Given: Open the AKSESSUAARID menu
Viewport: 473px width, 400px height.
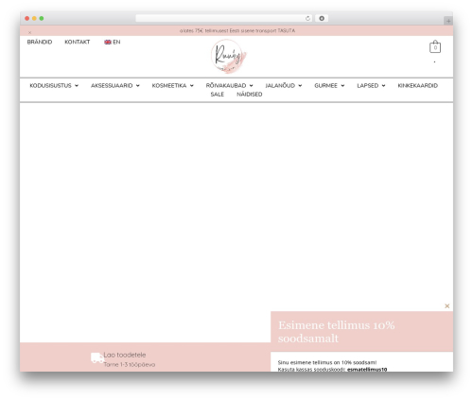Looking at the screenshot, I should [x=112, y=85].
